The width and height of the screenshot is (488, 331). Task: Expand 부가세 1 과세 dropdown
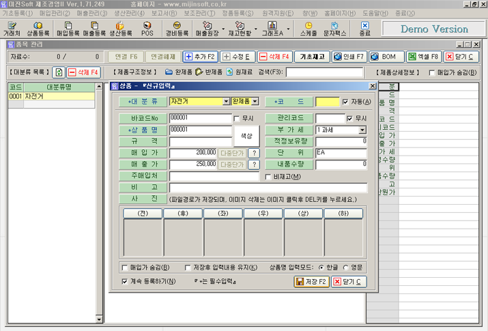tap(362, 130)
